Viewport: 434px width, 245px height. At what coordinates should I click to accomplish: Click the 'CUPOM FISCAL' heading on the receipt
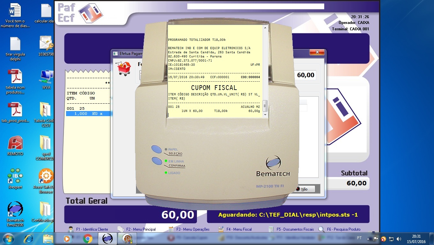click(x=214, y=87)
